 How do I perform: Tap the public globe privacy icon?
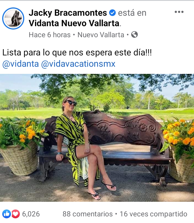tap(134, 34)
